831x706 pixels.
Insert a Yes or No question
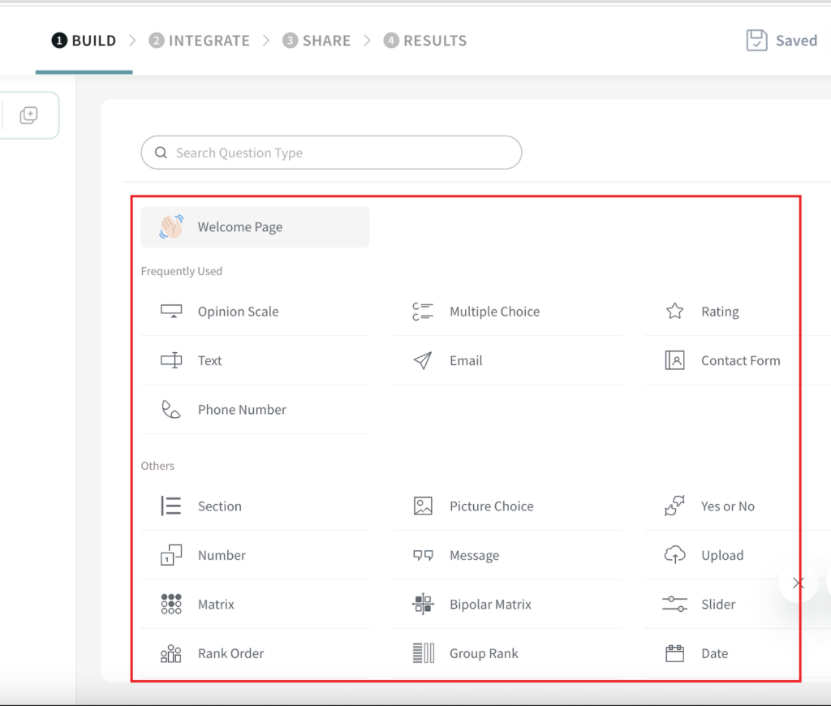(728, 506)
